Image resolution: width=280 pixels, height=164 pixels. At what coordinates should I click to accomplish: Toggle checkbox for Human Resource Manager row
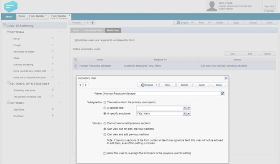[75, 66]
